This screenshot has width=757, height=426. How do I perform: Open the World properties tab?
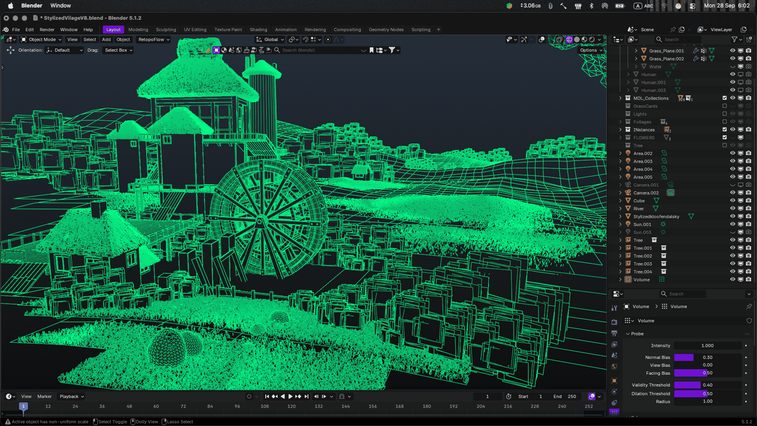click(x=614, y=367)
